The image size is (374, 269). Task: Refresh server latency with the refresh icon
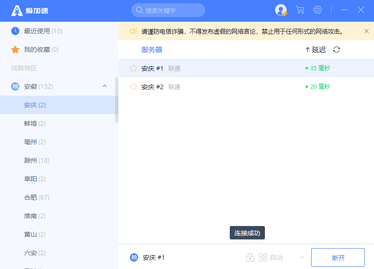click(337, 49)
